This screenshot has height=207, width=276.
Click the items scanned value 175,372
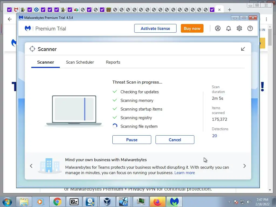[219, 119]
